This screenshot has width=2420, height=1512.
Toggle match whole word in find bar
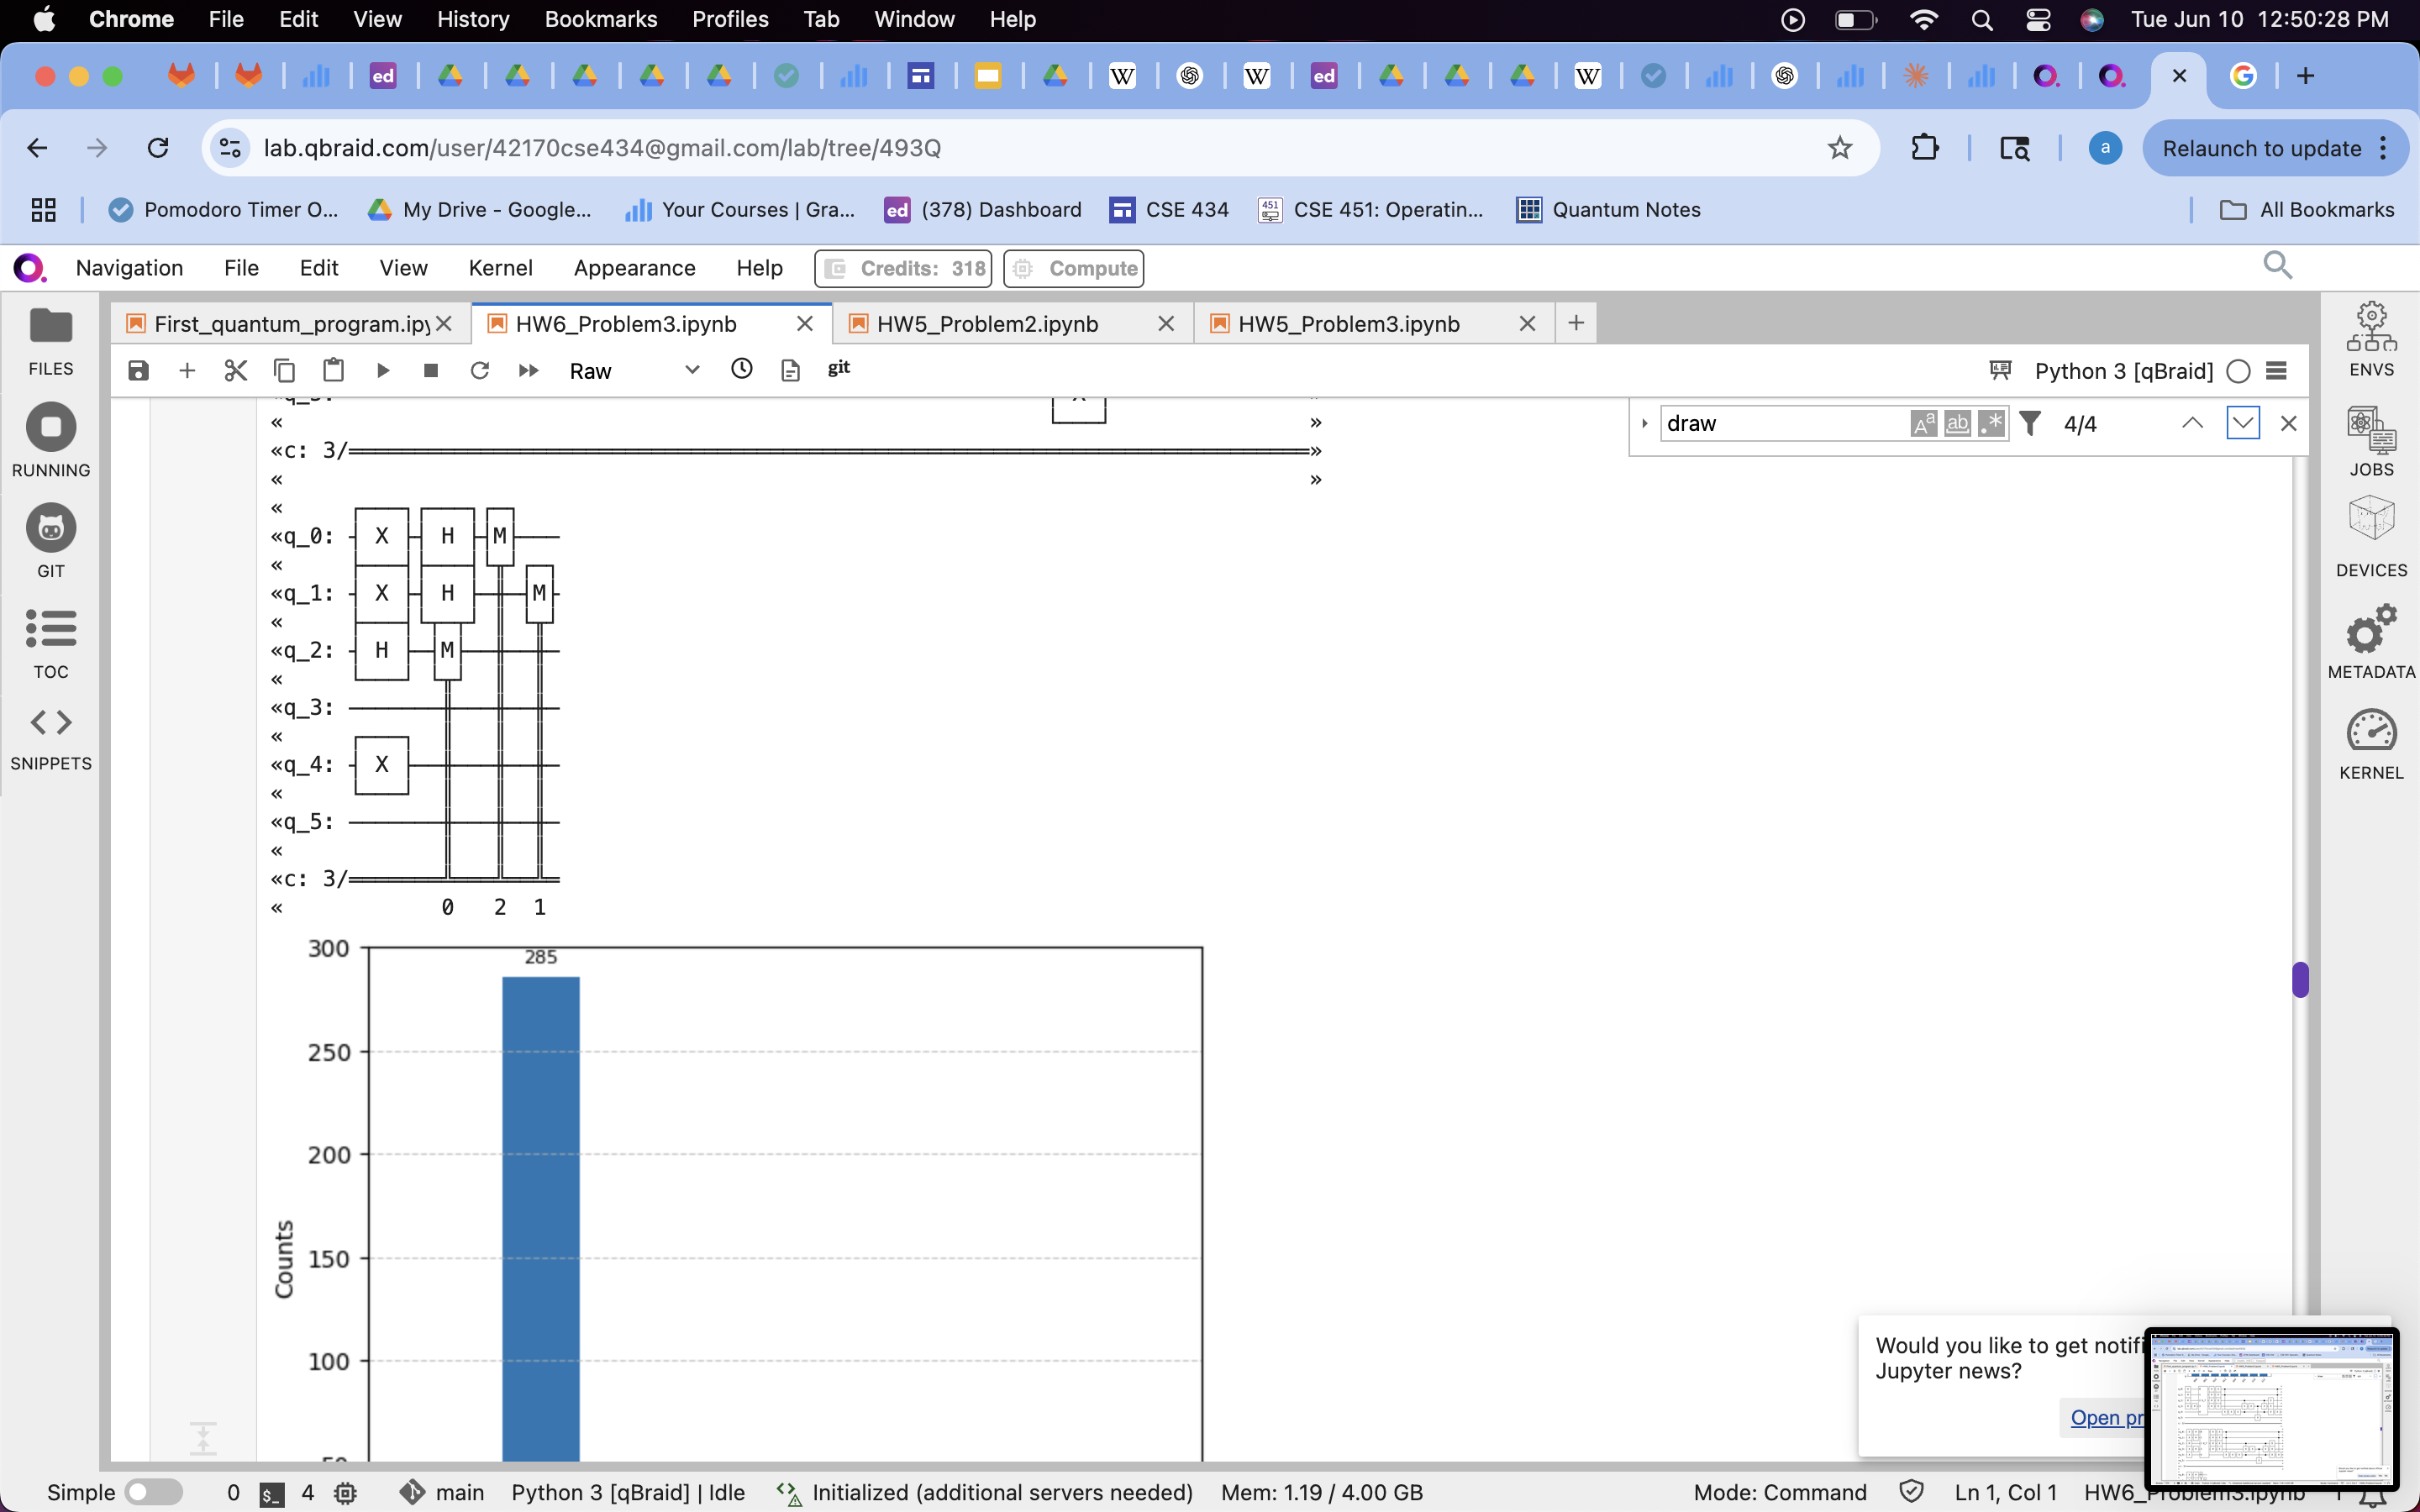pyautogui.click(x=1957, y=424)
